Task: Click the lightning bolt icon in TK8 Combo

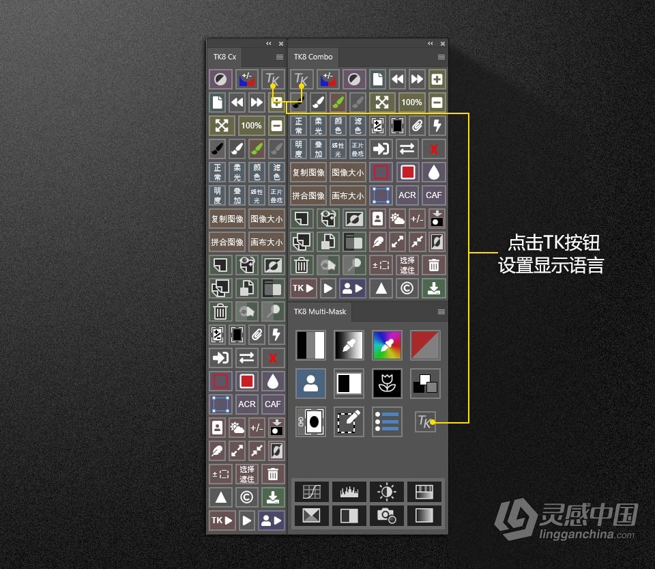Action: [x=437, y=126]
